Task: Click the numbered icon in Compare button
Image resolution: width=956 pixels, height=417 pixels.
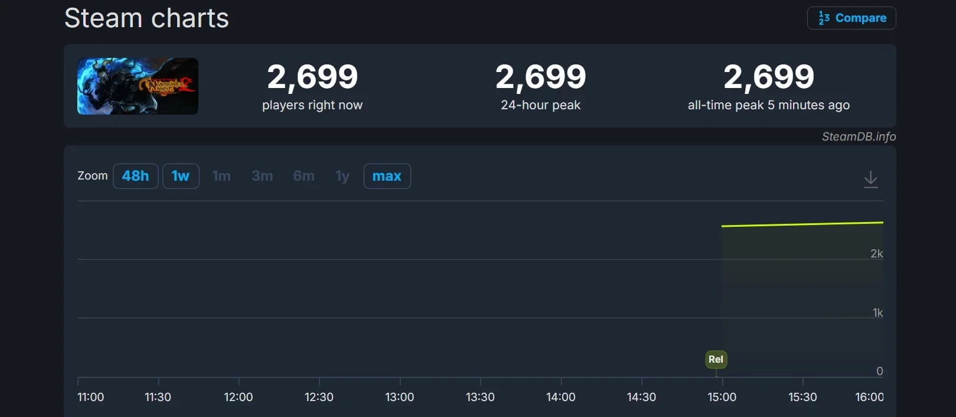Action: pos(824,18)
